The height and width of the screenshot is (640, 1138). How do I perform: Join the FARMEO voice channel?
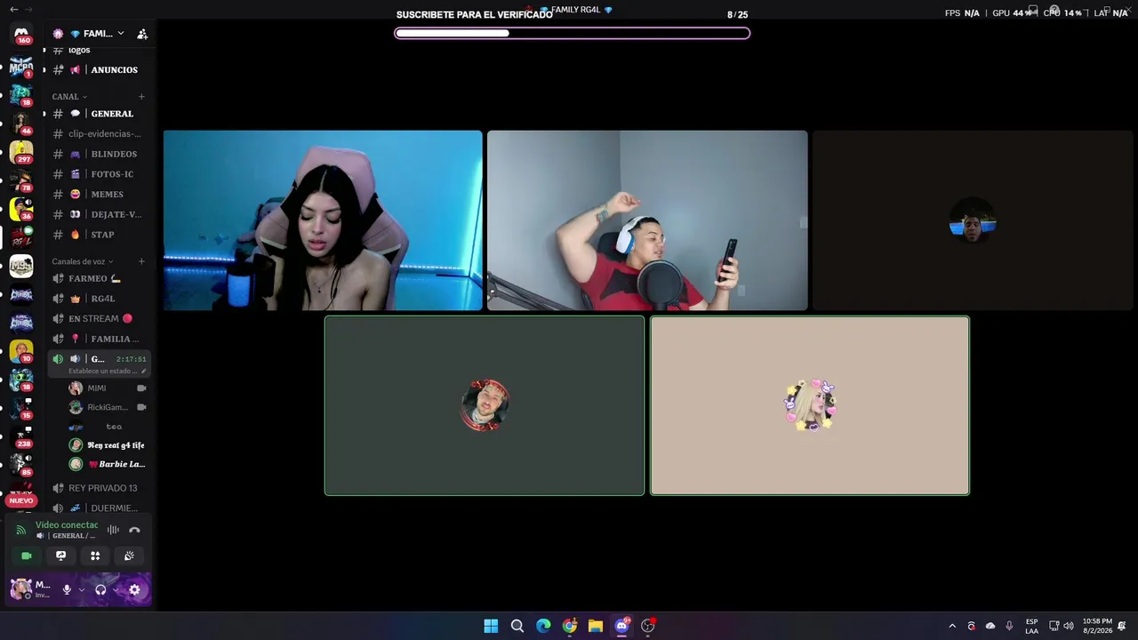point(99,278)
